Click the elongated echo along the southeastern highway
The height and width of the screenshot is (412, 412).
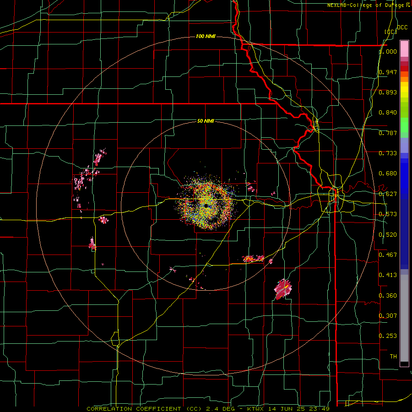(253, 259)
